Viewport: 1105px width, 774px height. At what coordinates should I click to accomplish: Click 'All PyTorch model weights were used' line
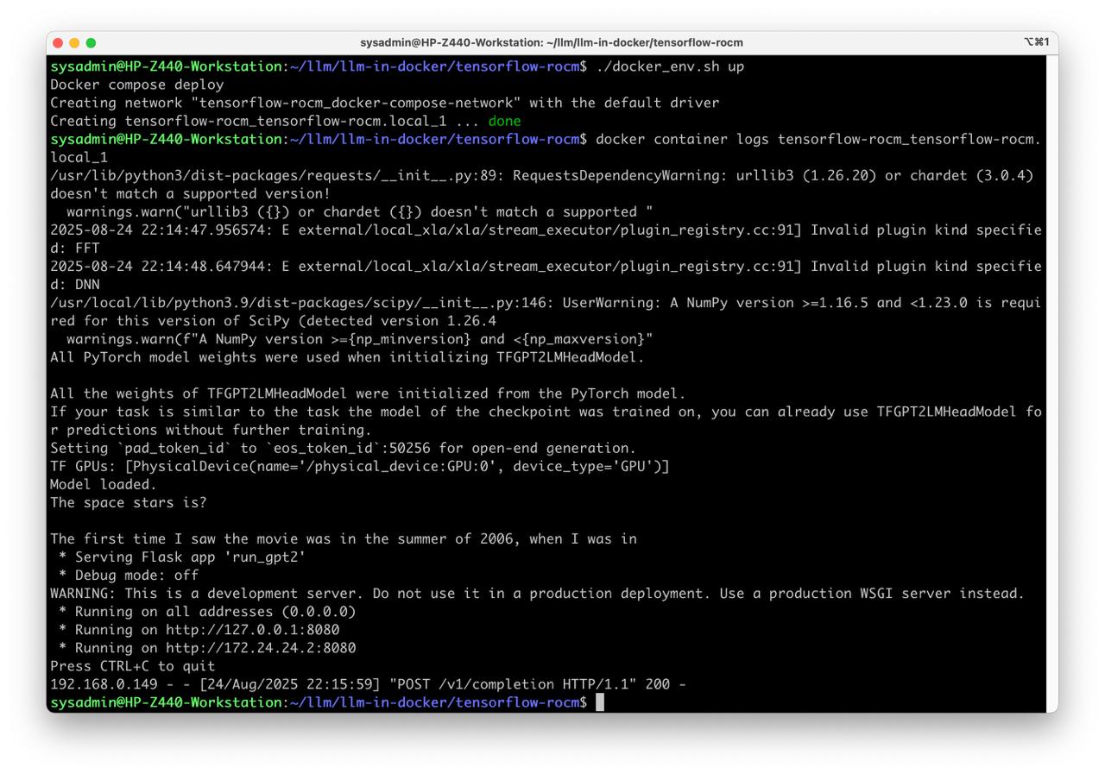pyautogui.click(x=347, y=356)
